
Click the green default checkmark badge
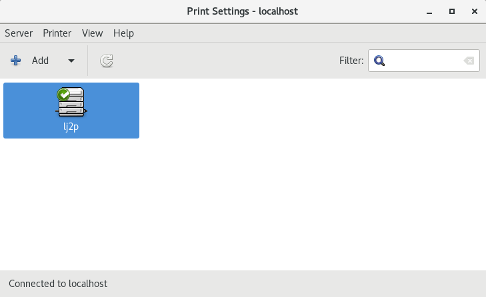pyautogui.click(x=63, y=95)
